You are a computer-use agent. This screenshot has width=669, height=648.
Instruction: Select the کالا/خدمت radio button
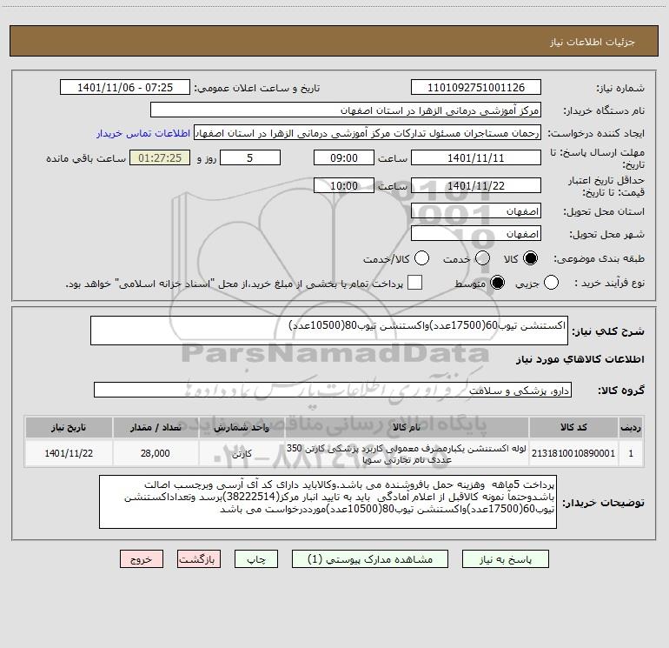click(x=421, y=258)
